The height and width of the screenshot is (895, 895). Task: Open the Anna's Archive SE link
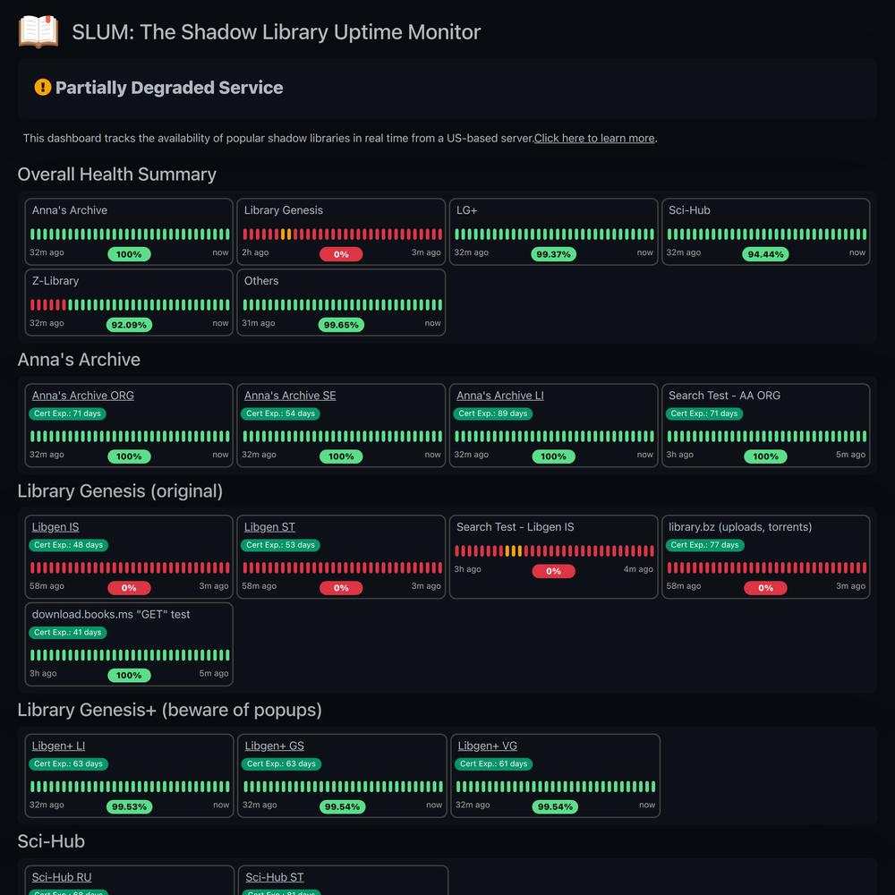[x=290, y=396]
